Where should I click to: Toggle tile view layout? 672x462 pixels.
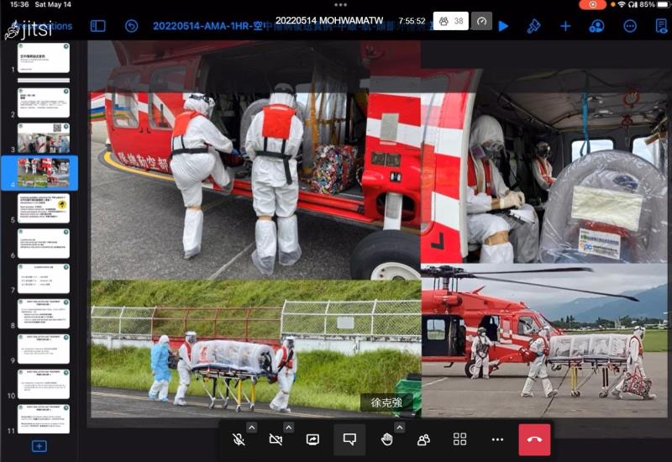tap(460, 439)
